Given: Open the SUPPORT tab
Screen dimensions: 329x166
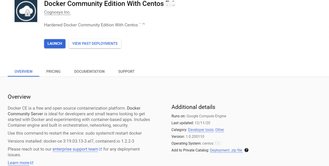Looking at the screenshot, I should (126, 72).
